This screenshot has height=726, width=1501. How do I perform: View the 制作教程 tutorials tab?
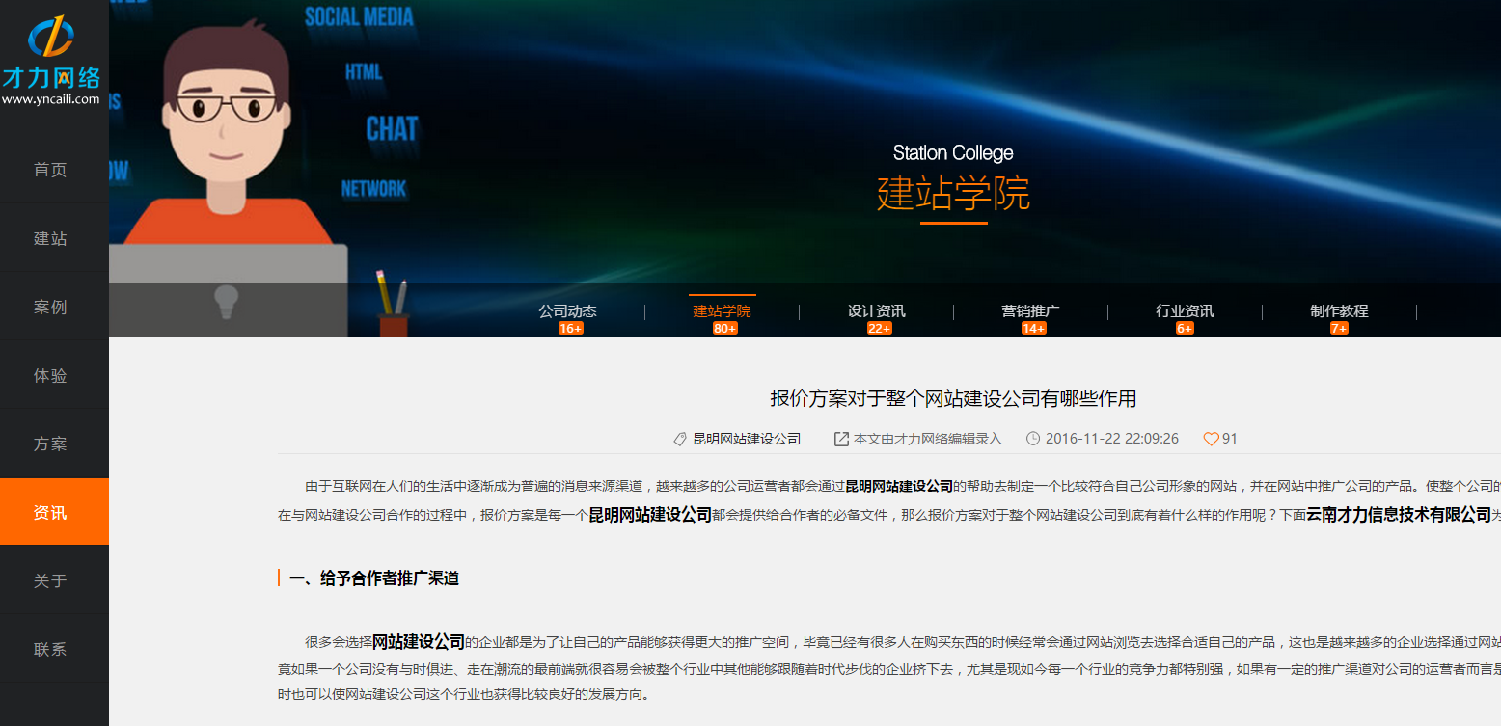pos(1338,311)
